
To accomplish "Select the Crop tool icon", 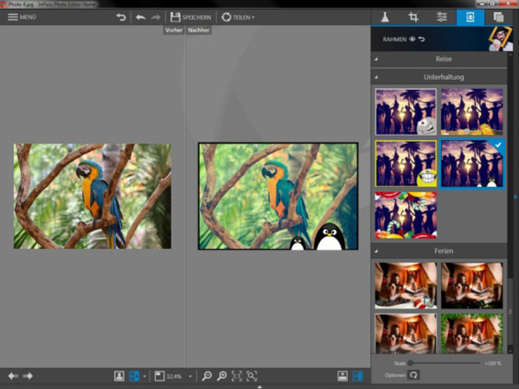I will click(414, 17).
